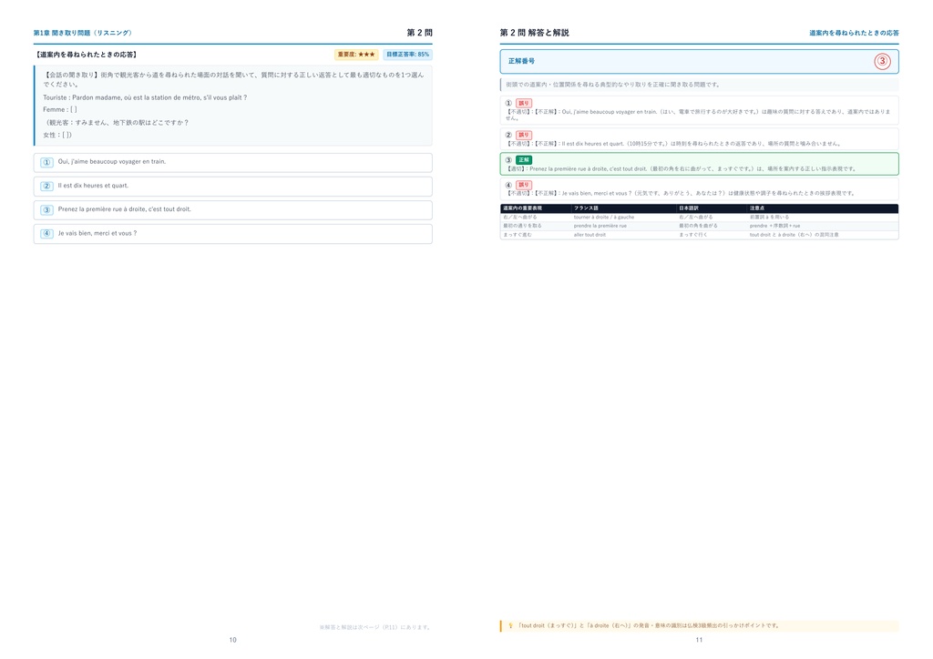933x659 pixels.
Task: Click the 重要度 three-star badge
Action: click(356, 55)
